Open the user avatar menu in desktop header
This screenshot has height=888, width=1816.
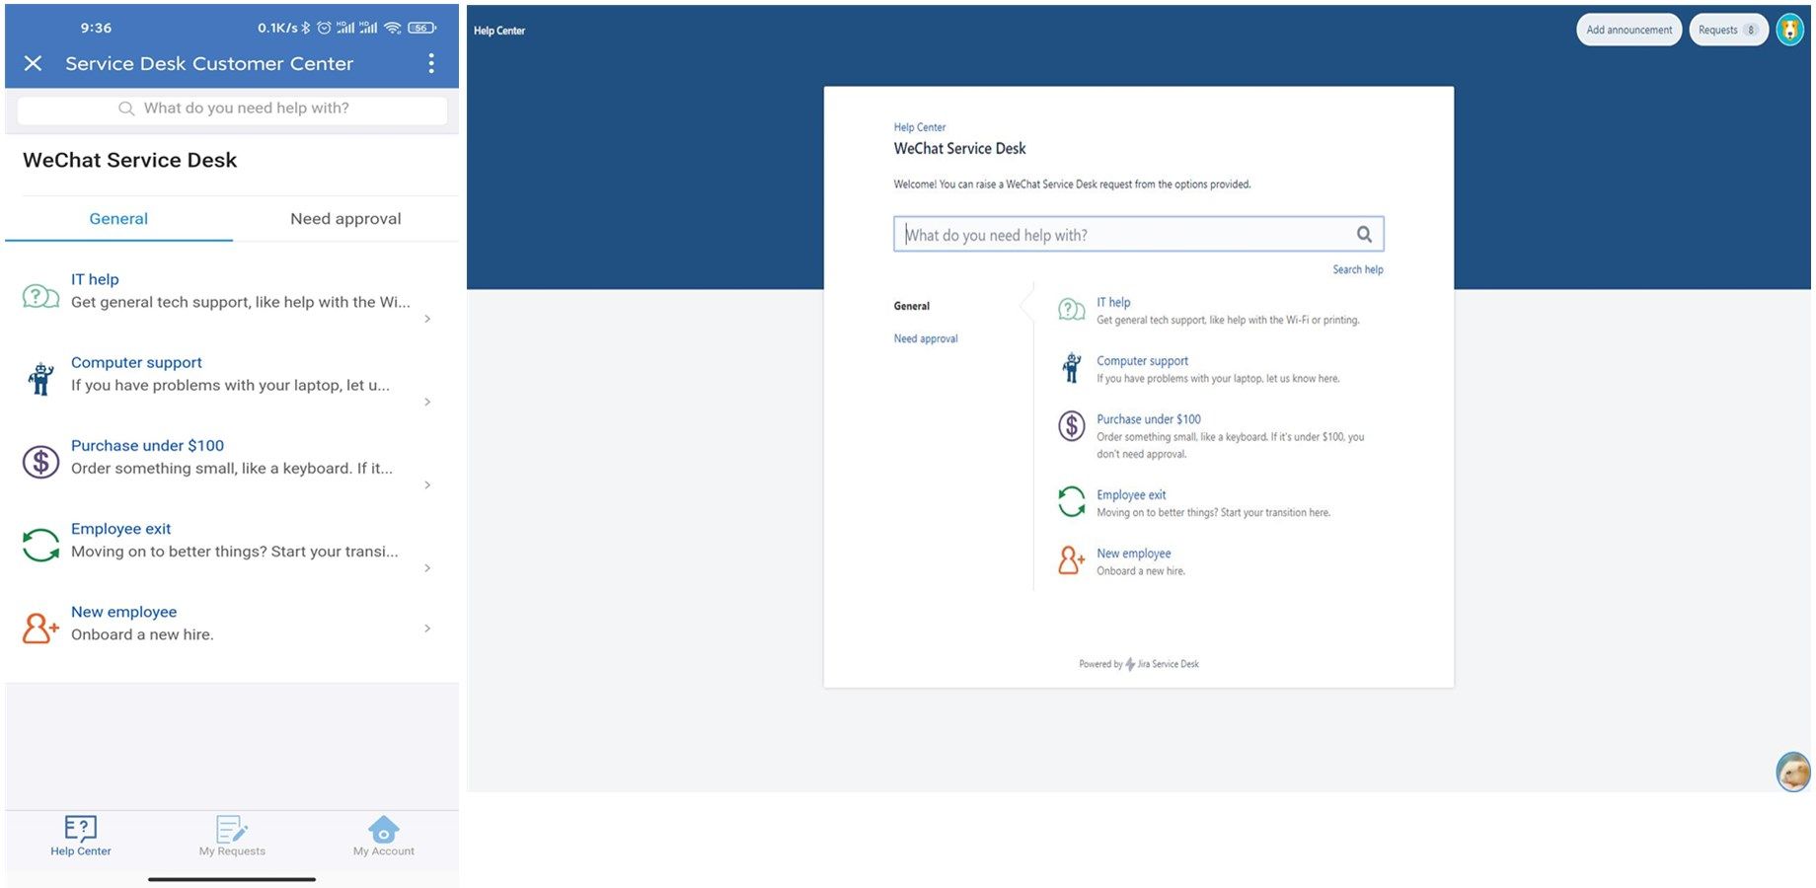[x=1790, y=30]
